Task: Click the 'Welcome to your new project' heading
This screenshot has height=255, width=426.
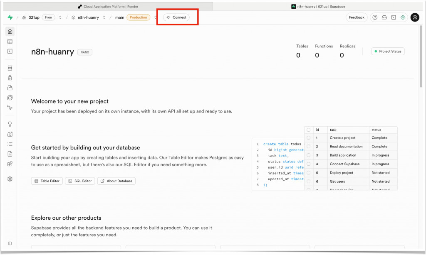Action: click(x=70, y=101)
